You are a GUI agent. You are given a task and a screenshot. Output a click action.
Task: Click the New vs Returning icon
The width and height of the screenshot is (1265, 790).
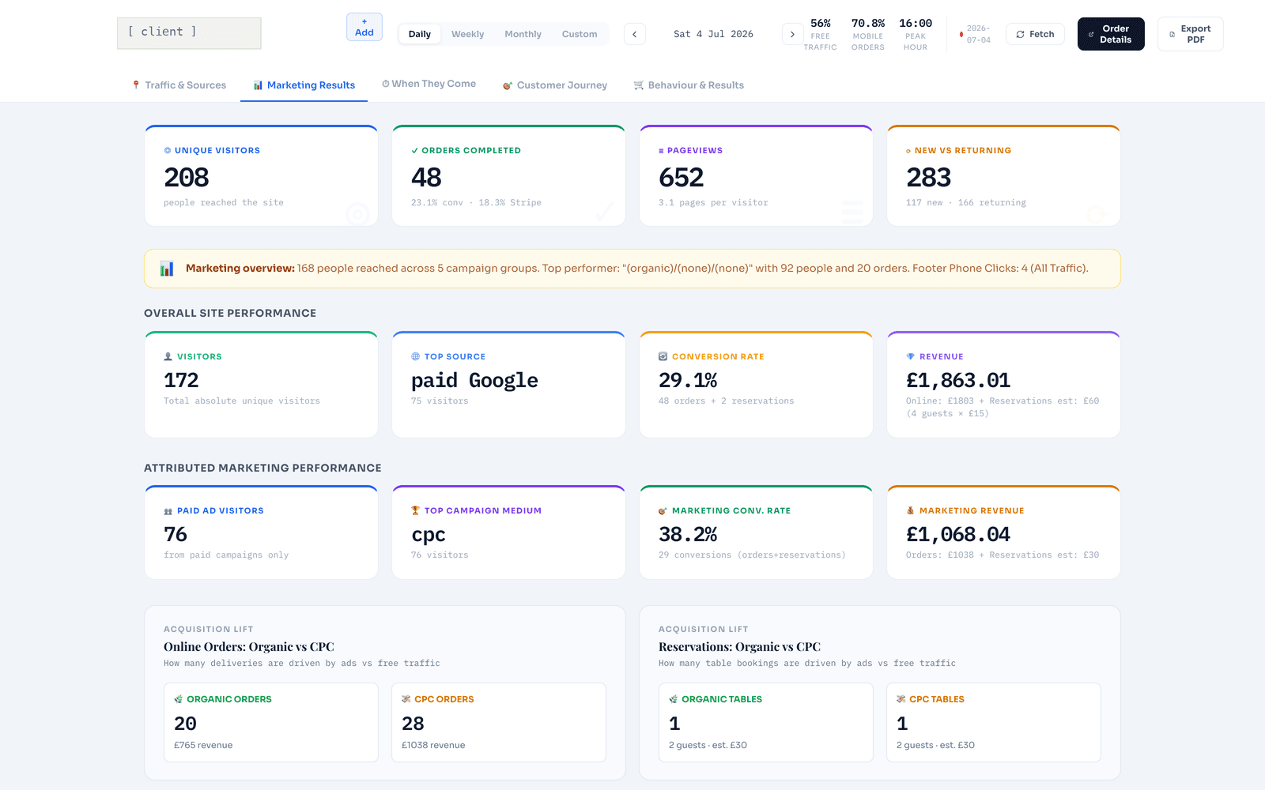click(x=908, y=150)
